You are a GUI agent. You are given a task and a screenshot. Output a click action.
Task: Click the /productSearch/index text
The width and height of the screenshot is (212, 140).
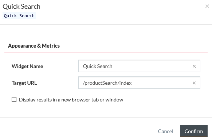pos(107,83)
